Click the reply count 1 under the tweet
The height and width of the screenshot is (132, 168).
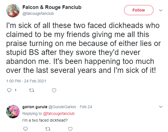[15, 90]
